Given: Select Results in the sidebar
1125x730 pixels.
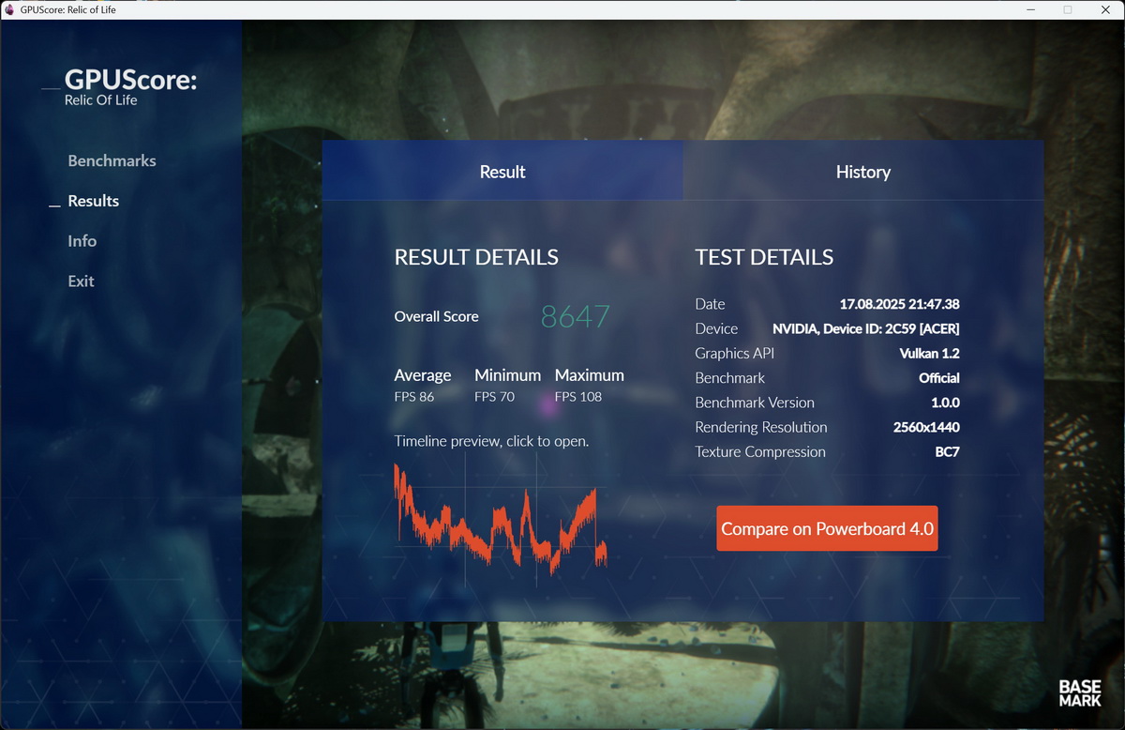Looking at the screenshot, I should pyautogui.click(x=93, y=201).
